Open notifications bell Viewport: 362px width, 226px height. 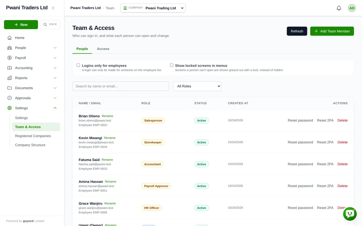(339, 8)
